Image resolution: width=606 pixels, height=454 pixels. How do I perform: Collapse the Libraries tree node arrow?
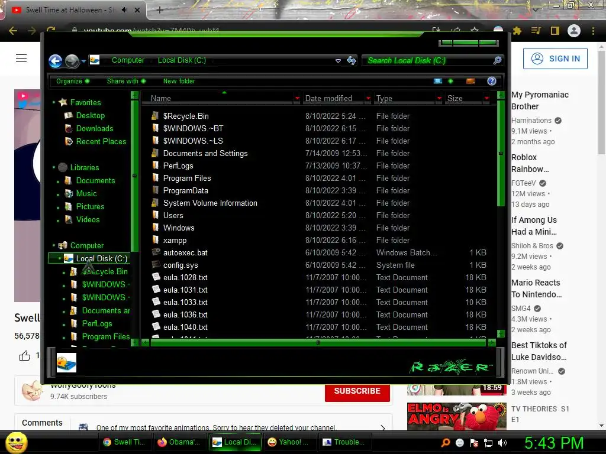(x=54, y=167)
